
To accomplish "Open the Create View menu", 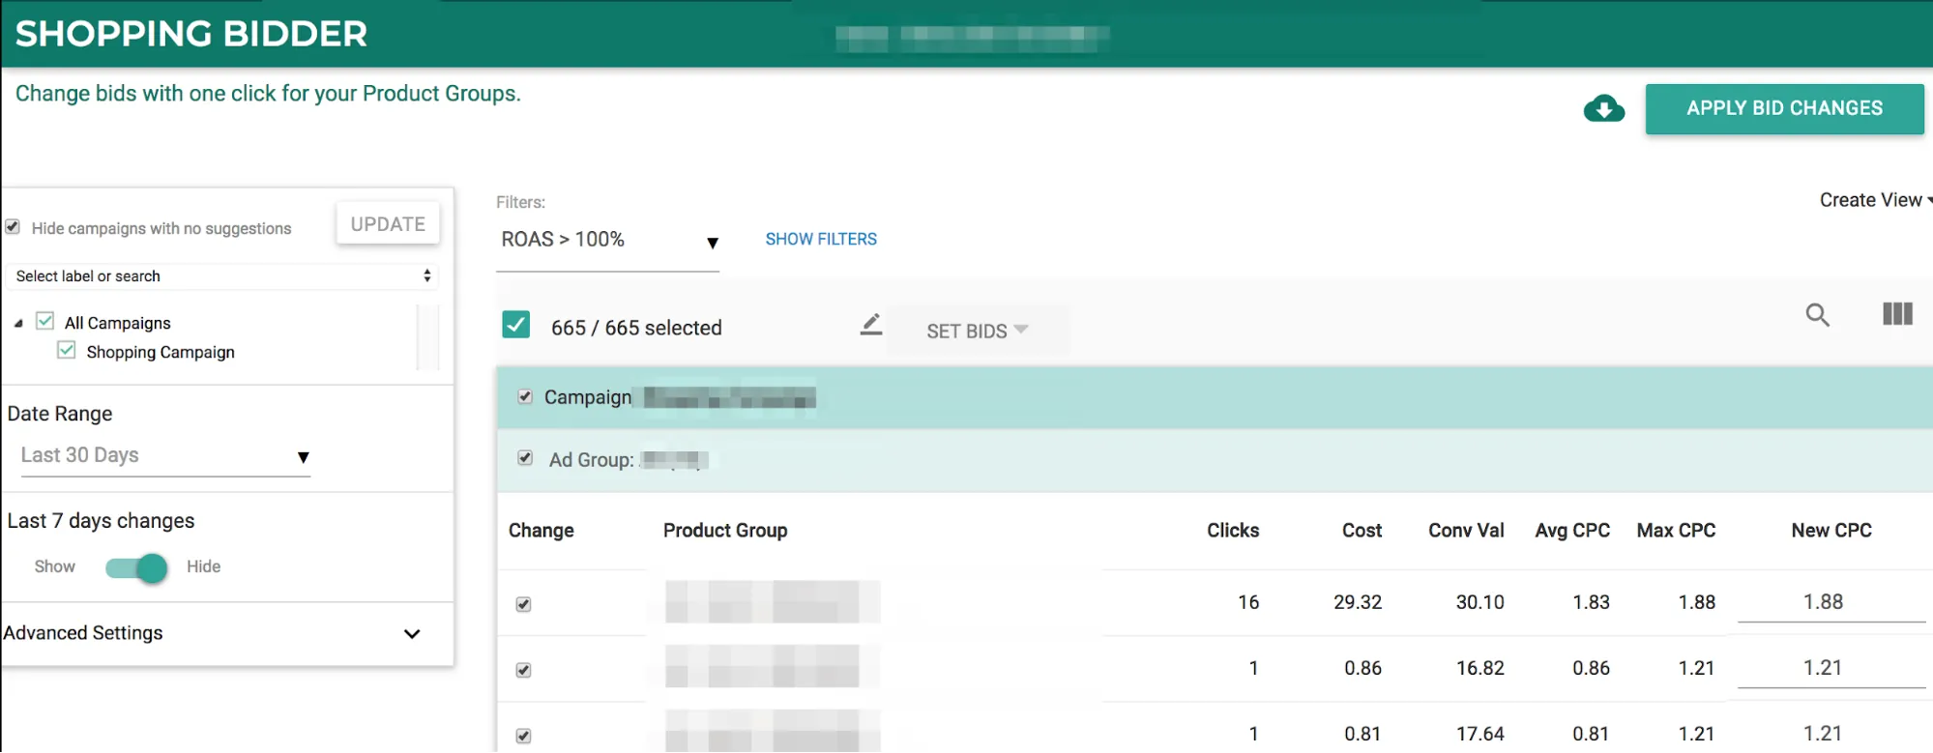I will (x=1873, y=200).
